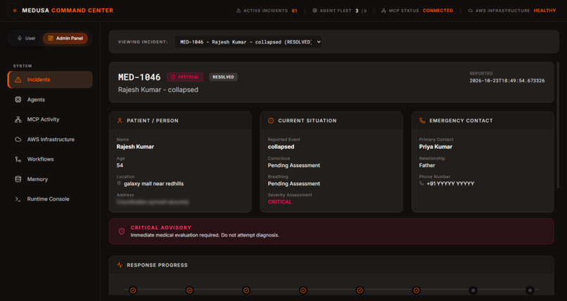Click the Incidents warning triangle icon
This screenshot has height=301, width=567.
click(x=18, y=80)
